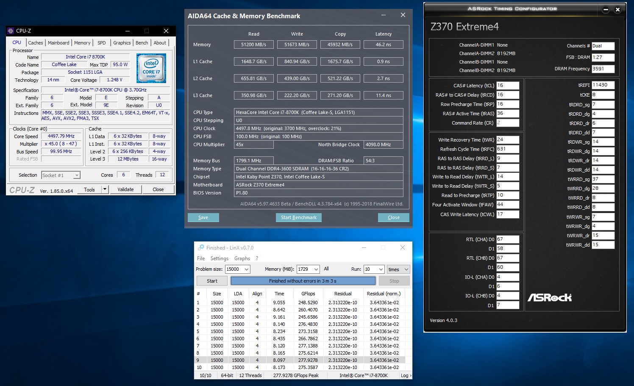Image resolution: width=634 pixels, height=386 pixels.
Task: Click the Memory Latency value 46.2 ns
Action: [384, 44]
